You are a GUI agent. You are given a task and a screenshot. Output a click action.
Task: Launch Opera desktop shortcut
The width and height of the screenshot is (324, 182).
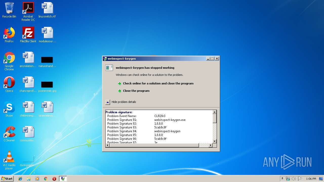[x=9, y=84]
